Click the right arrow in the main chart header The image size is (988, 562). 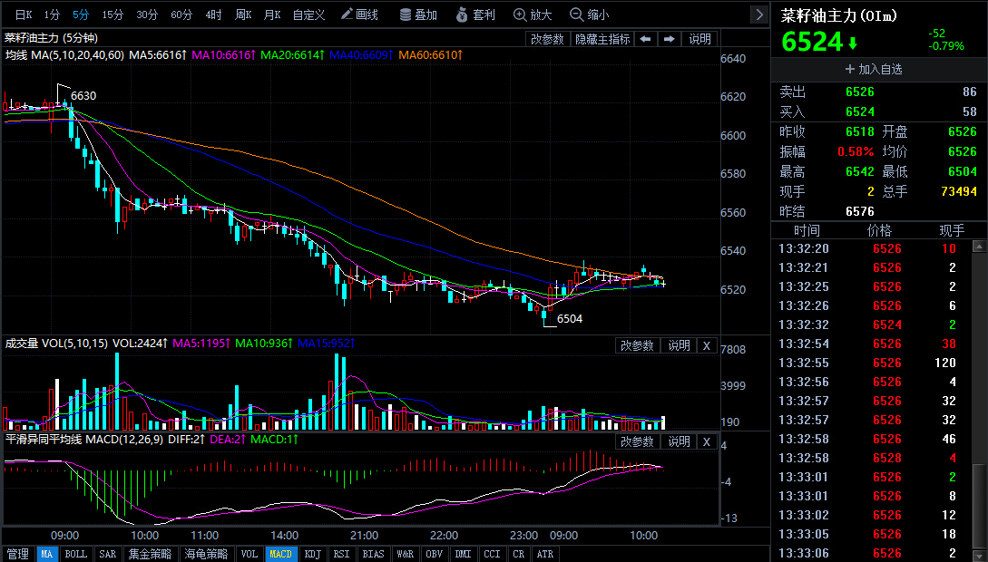pyautogui.click(x=669, y=39)
